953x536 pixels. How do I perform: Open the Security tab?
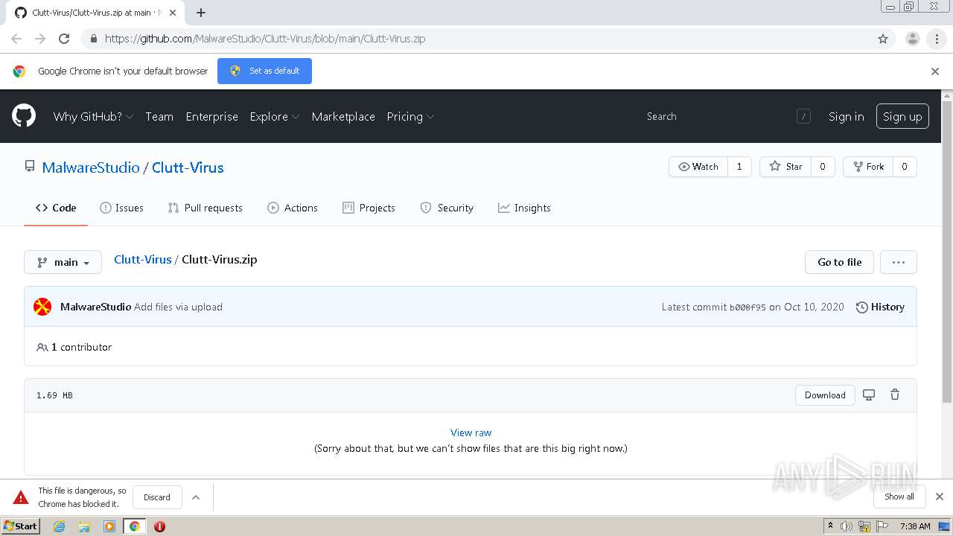point(447,208)
